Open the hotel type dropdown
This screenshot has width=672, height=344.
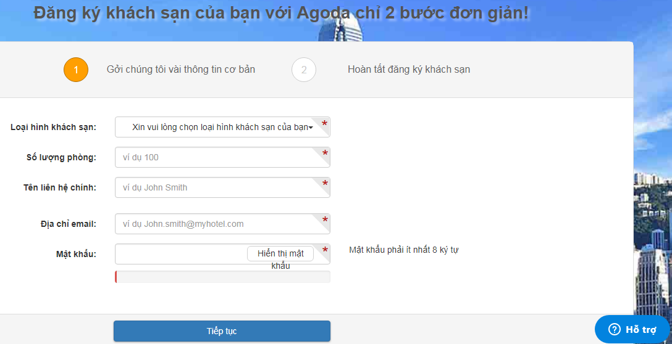[x=222, y=127]
